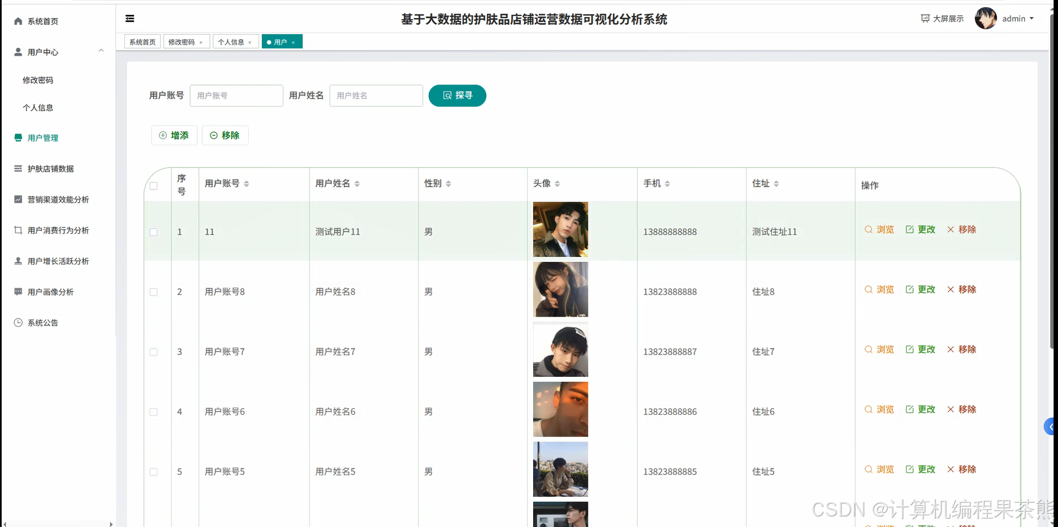Viewport: 1058px width, 527px height.
Task: Click the admin avatar picture
Action: [x=986, y=18]
